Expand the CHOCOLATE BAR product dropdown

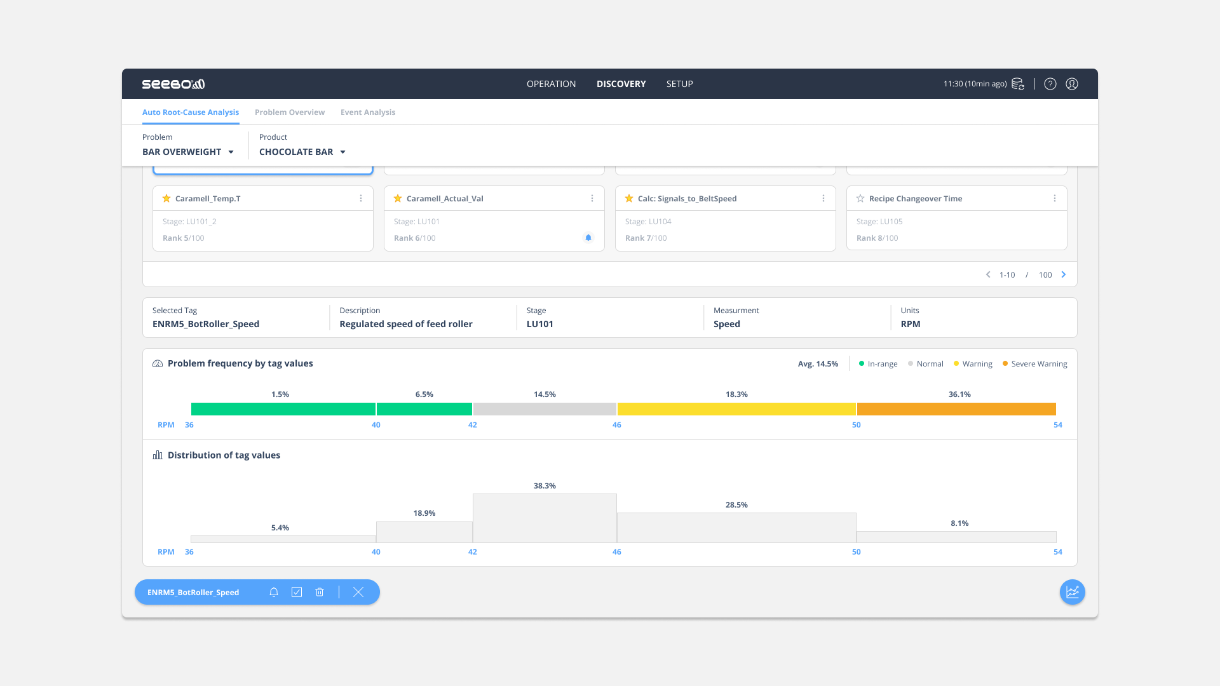(x=302, y=152)
